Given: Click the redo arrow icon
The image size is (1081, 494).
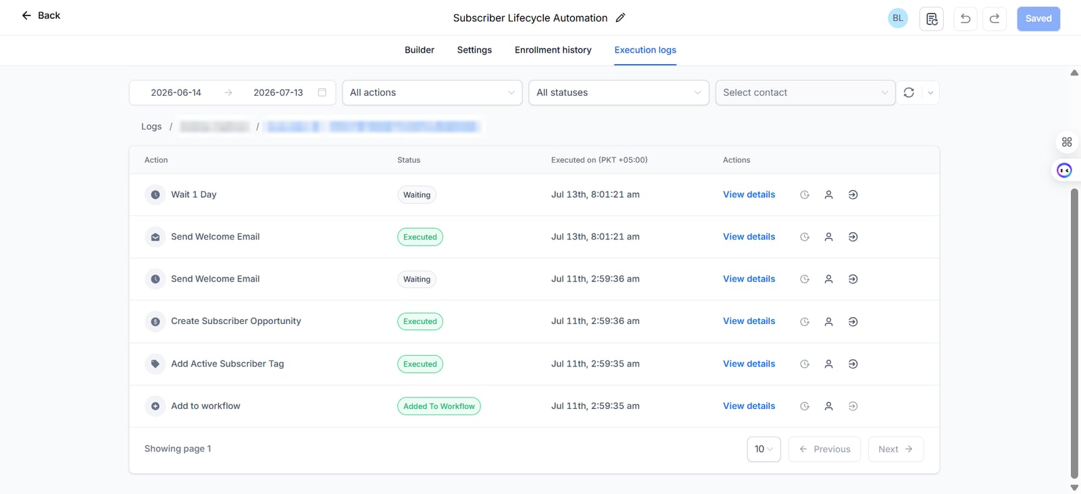Looking at the screenshot, I should coord(995,19).
